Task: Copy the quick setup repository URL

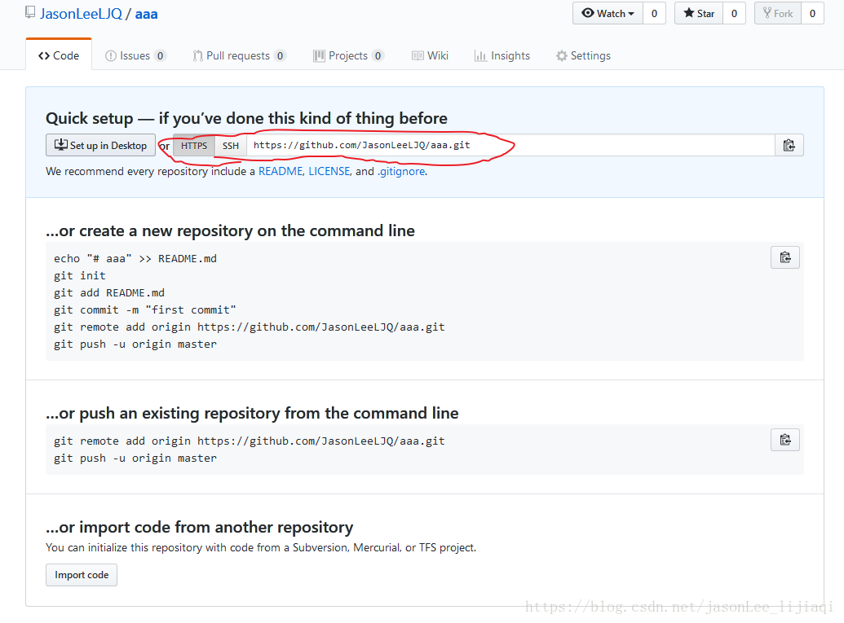Action: pyautogui.click(x=789, y=145)
